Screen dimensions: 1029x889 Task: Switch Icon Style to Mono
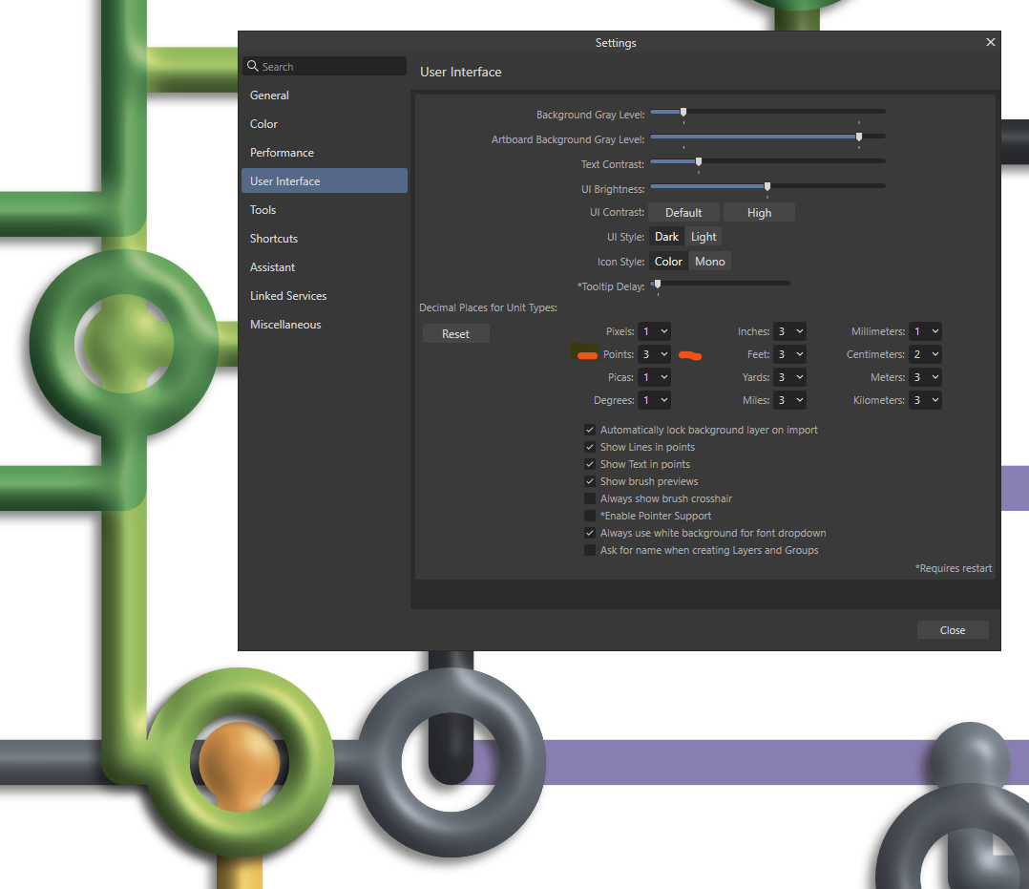point(710,262)
